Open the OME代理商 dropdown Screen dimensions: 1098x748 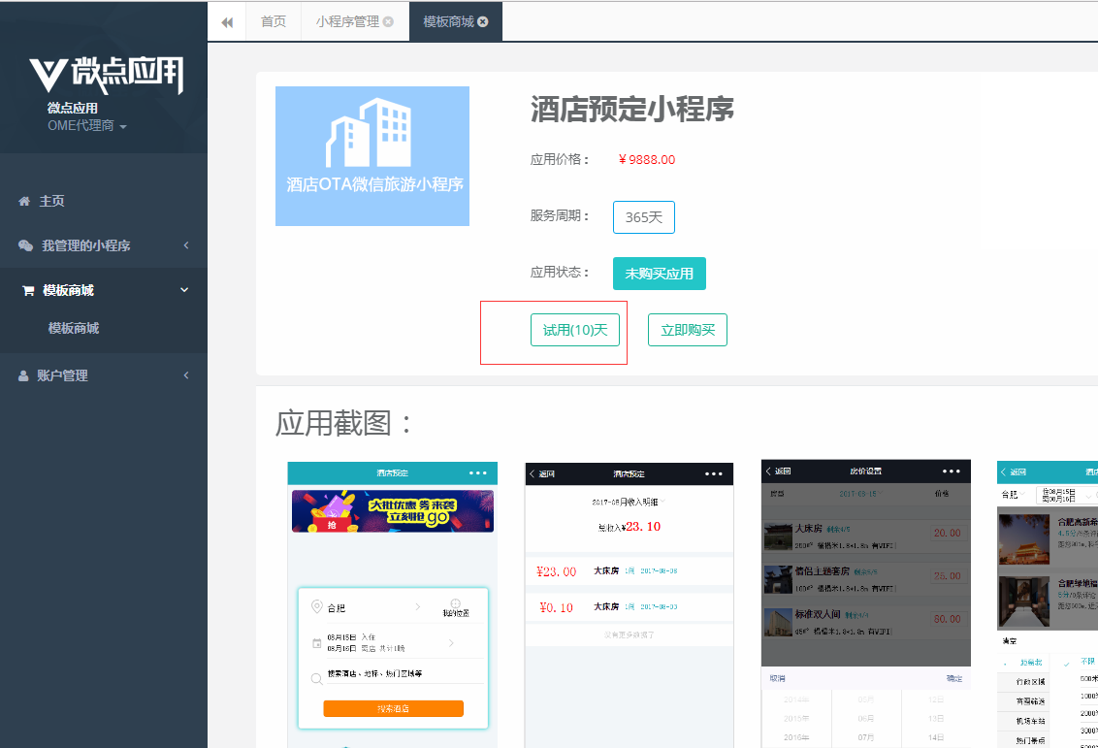click(82, 124)
